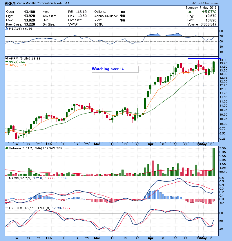232x241 pixels.
Task: Click the green up-triangle change indicator
Action: tap(190, 12)
